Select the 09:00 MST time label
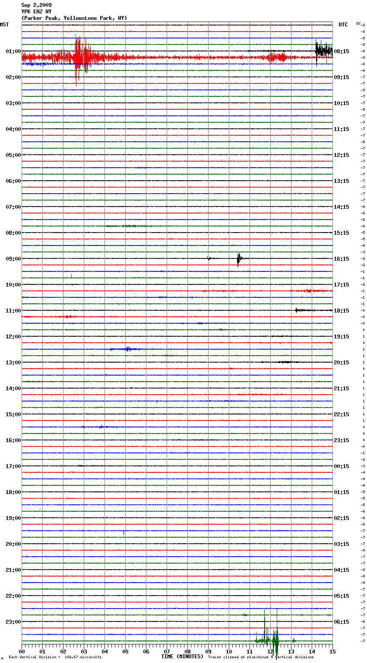The image size is (367, 663). tap(13, 259)
